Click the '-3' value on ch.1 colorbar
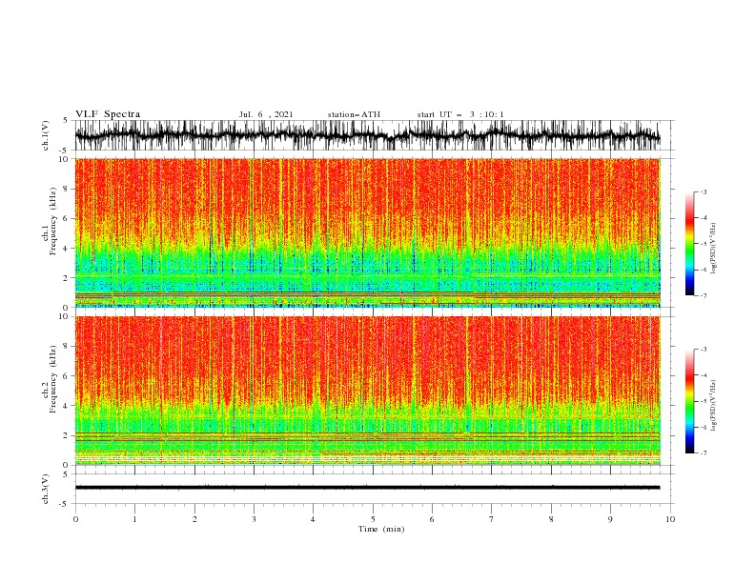The image size is (755, 583). 703,191
